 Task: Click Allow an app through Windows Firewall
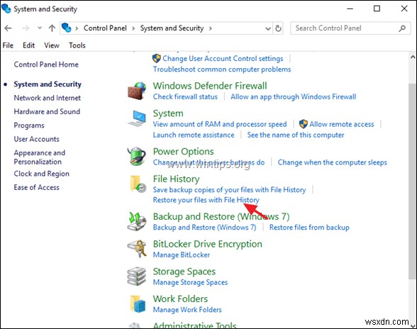click(x=294, y=97)
